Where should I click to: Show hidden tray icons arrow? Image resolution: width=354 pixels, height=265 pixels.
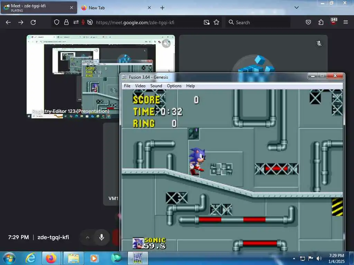[294, 258]
